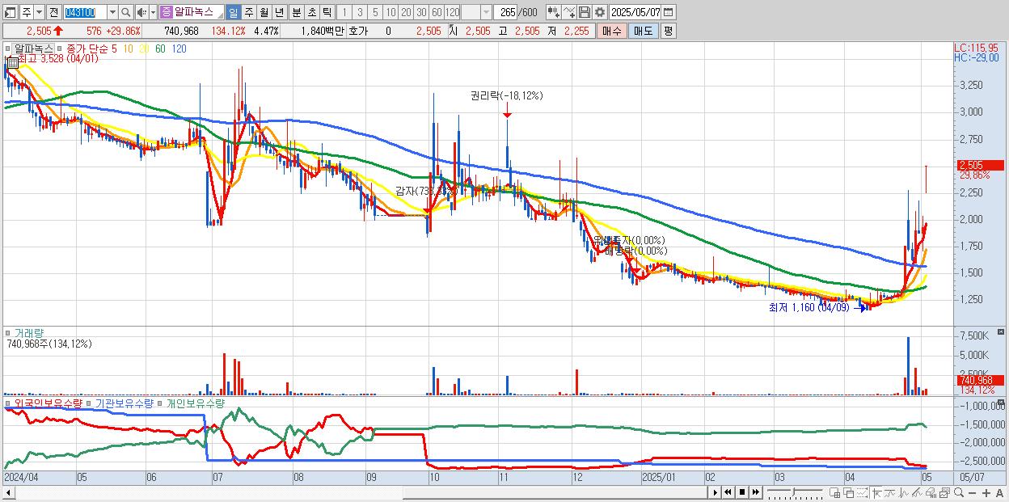
Task: Open chart settings gear icon
Action: (599, 12)
